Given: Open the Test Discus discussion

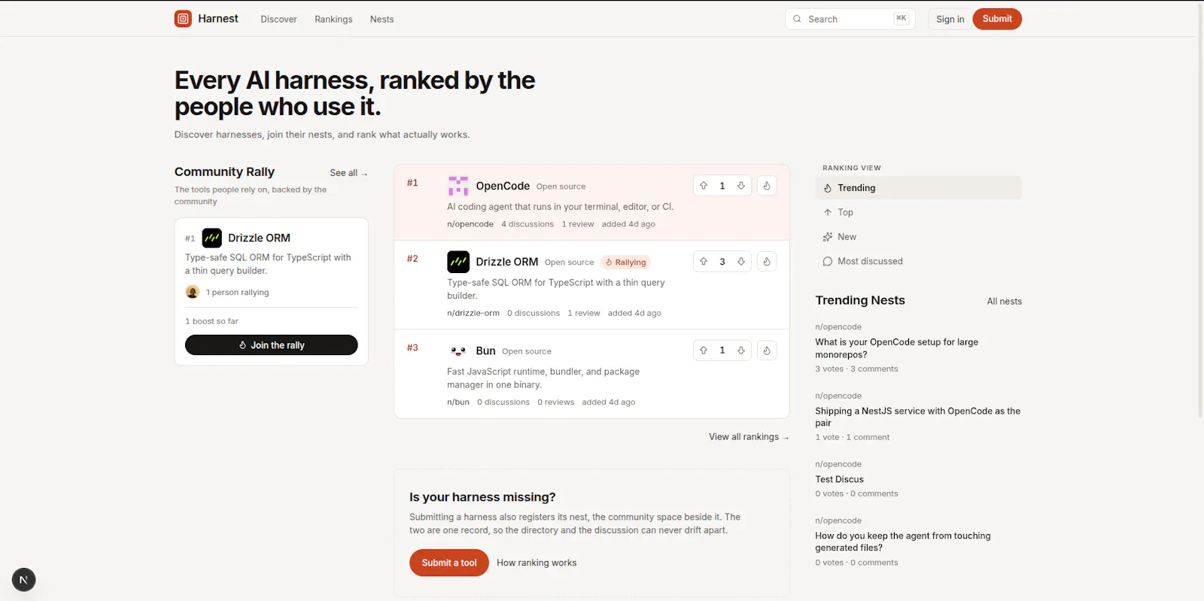Looking at the screenshot, I should pyautogui.click(x=839, y=479).
